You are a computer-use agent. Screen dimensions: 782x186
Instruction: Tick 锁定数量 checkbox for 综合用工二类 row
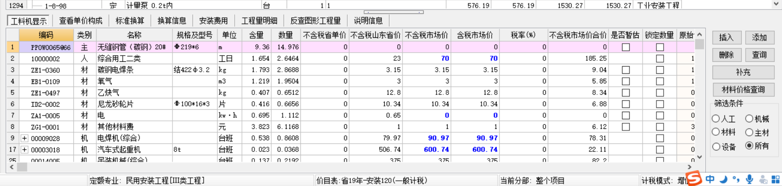point(660,58)
